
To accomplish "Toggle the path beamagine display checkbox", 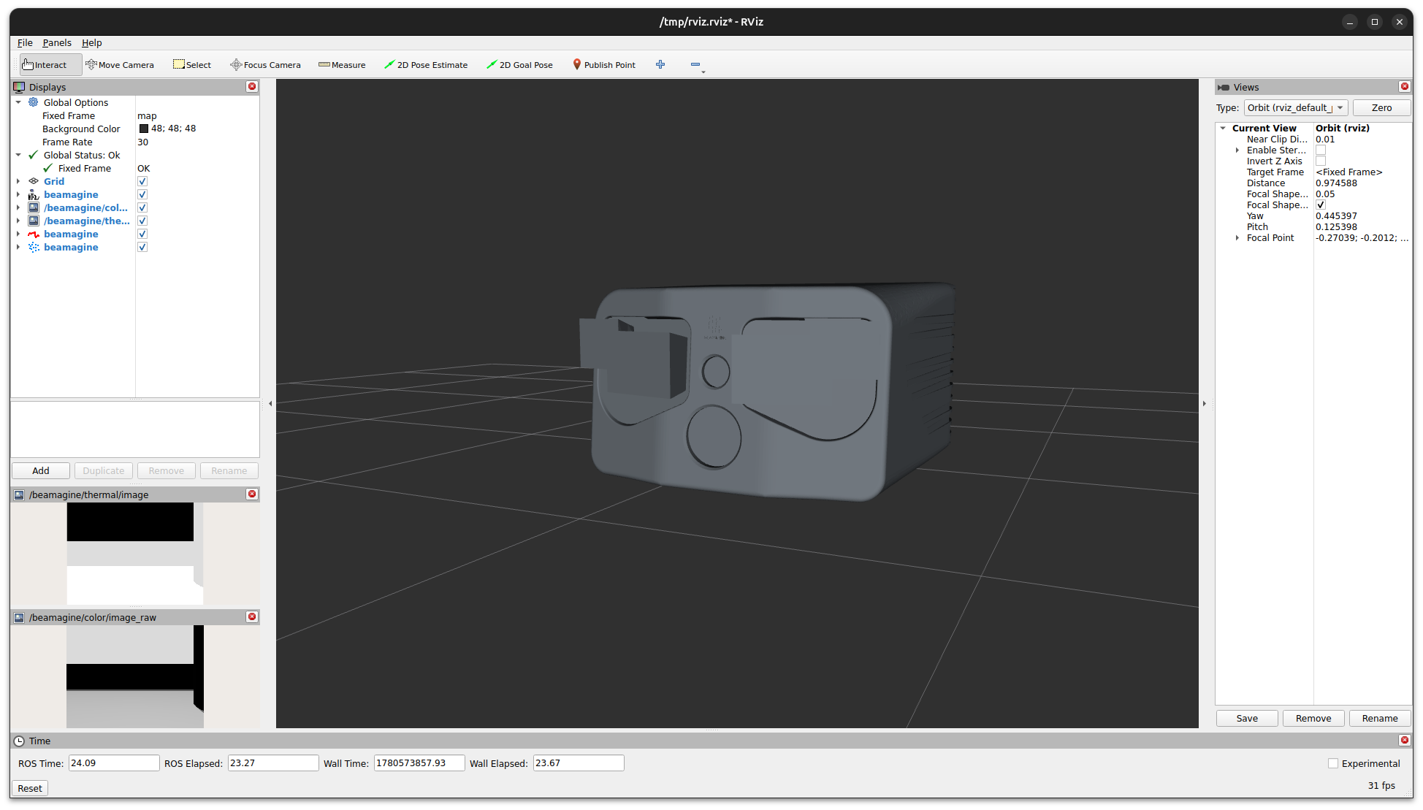I will (x=142, y=234).
